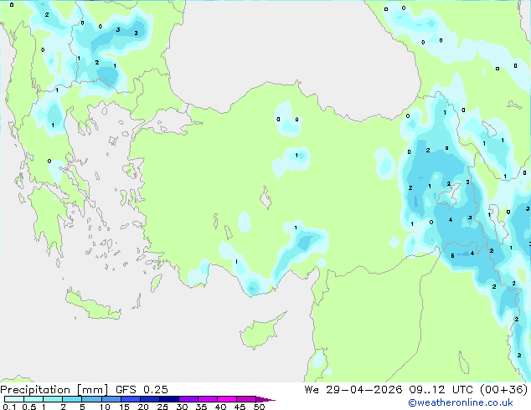Click legend scale label "0.1"
Viewport: 531px width, 410px height.
9,407
